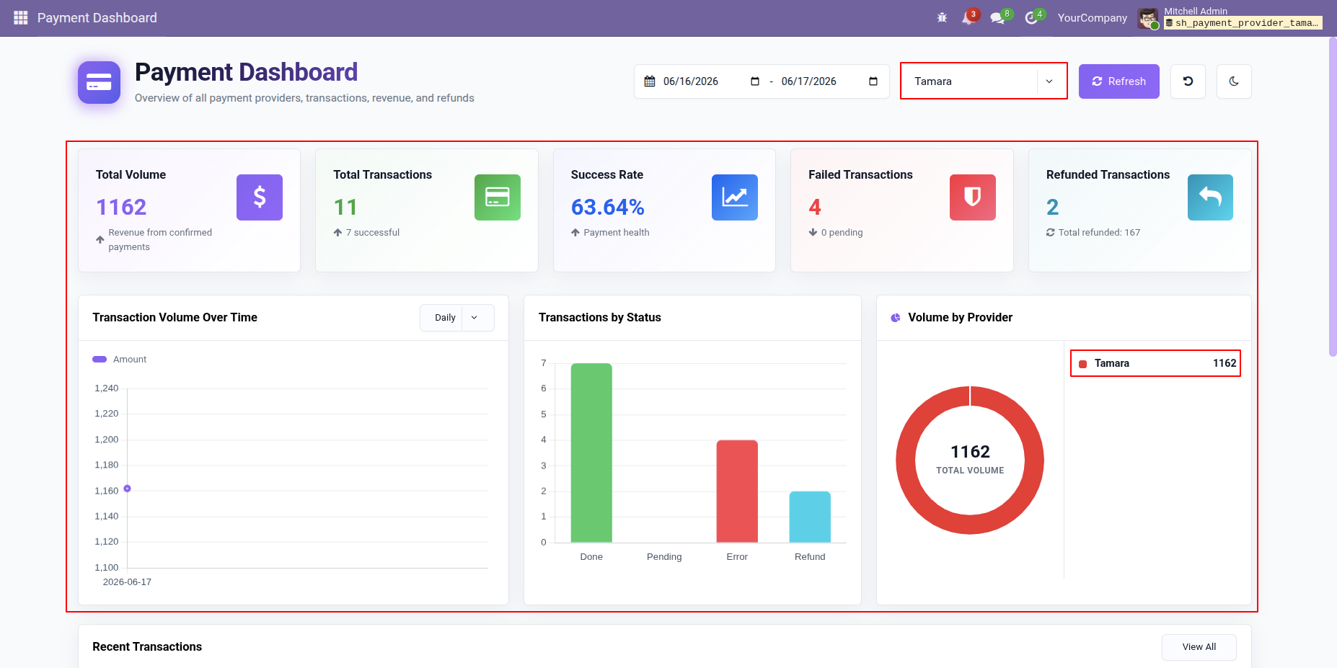
Task: Click the Success Rate chart icon
Action: tap(735, 197)
